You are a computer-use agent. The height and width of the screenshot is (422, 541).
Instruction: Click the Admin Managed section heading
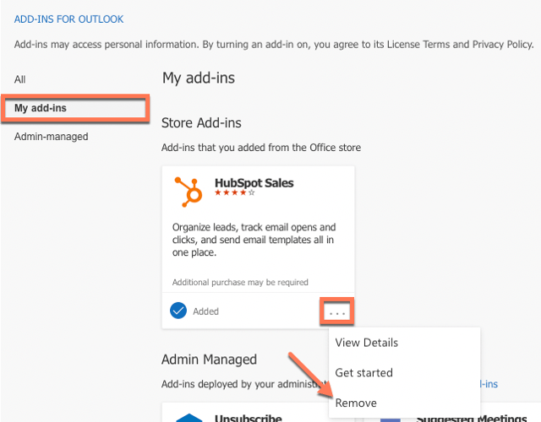click(x=209, y=360)
